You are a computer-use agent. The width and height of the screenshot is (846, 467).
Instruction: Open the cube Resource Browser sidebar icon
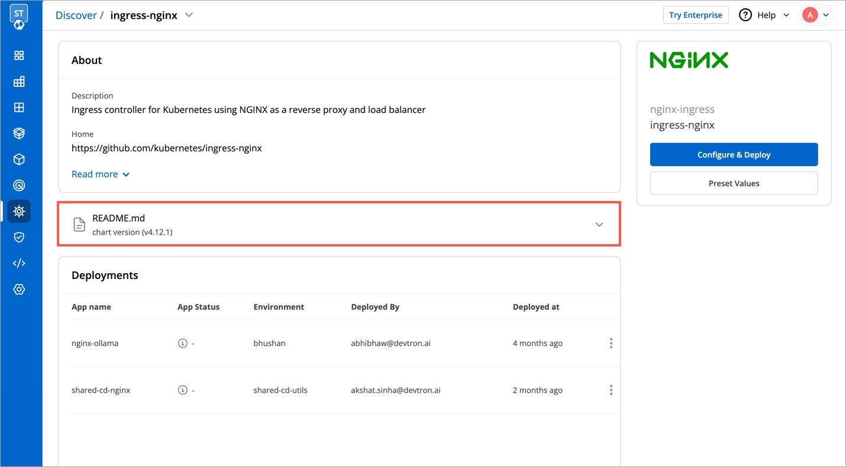19,160
